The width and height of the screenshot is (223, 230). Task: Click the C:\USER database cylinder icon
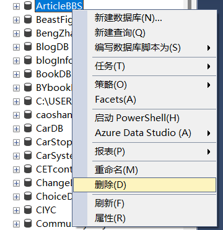[x=28, y=101]
